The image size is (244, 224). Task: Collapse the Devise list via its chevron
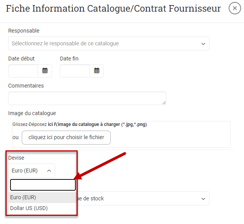pos(49,171)
